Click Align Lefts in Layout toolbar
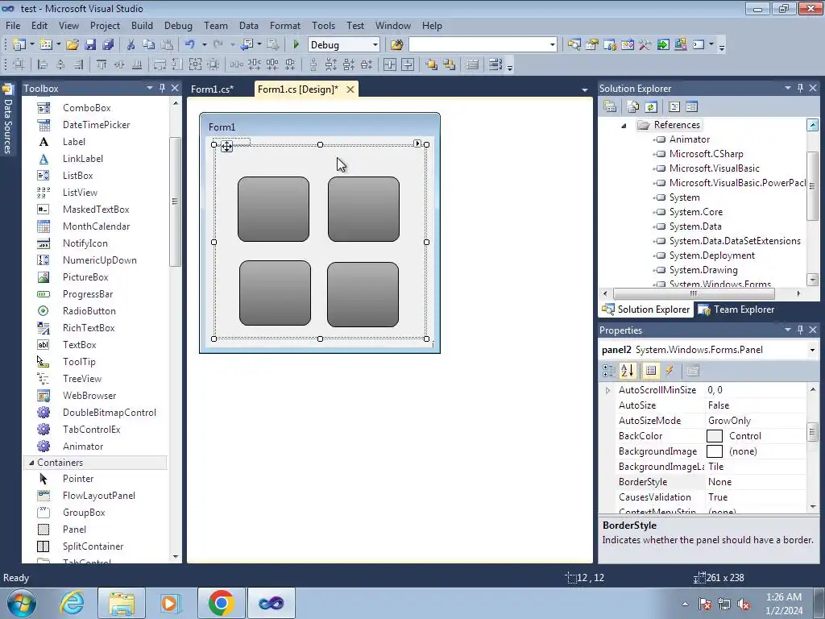The width and height of the screenshot is (825, 619). [43, 64]
